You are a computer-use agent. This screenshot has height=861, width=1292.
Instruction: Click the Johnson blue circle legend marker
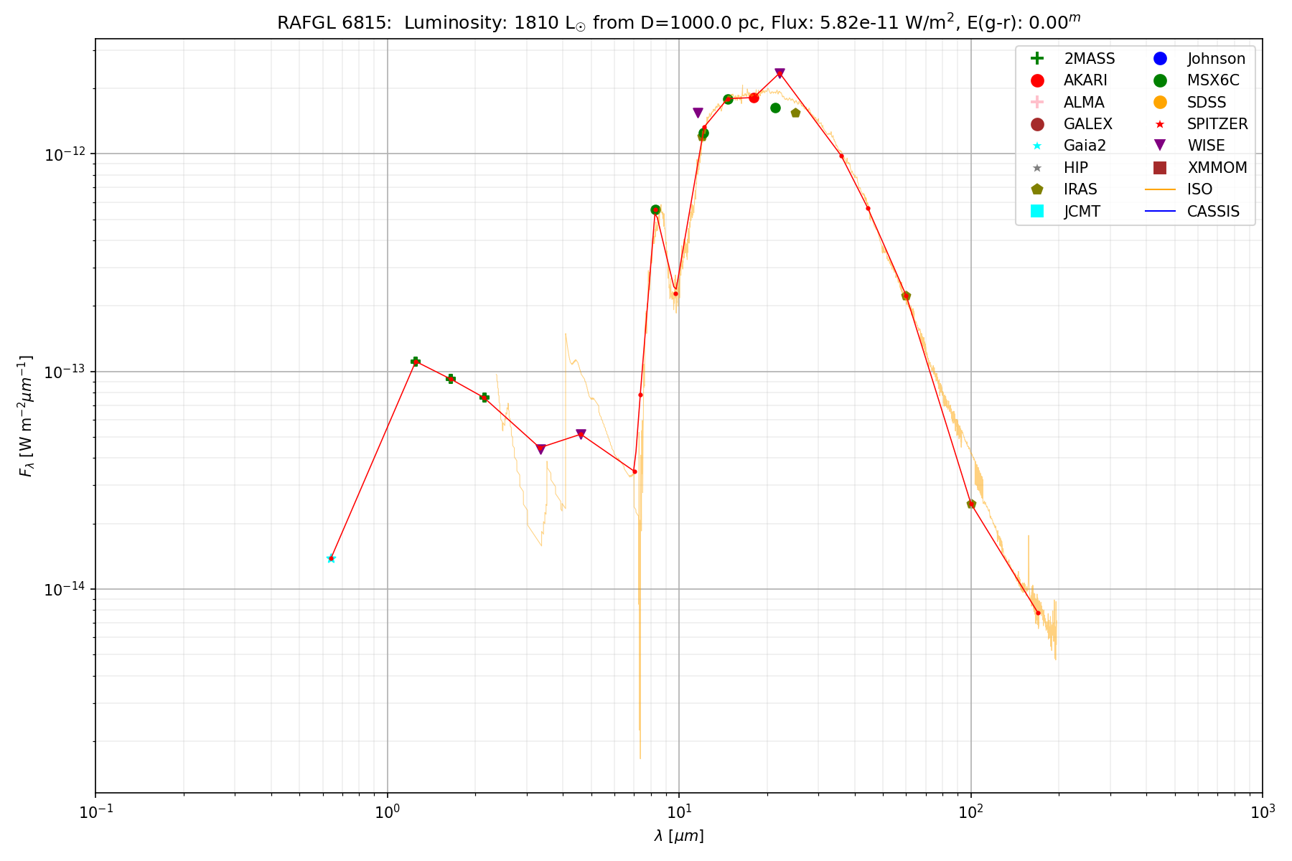click(x=1160, y=59)
